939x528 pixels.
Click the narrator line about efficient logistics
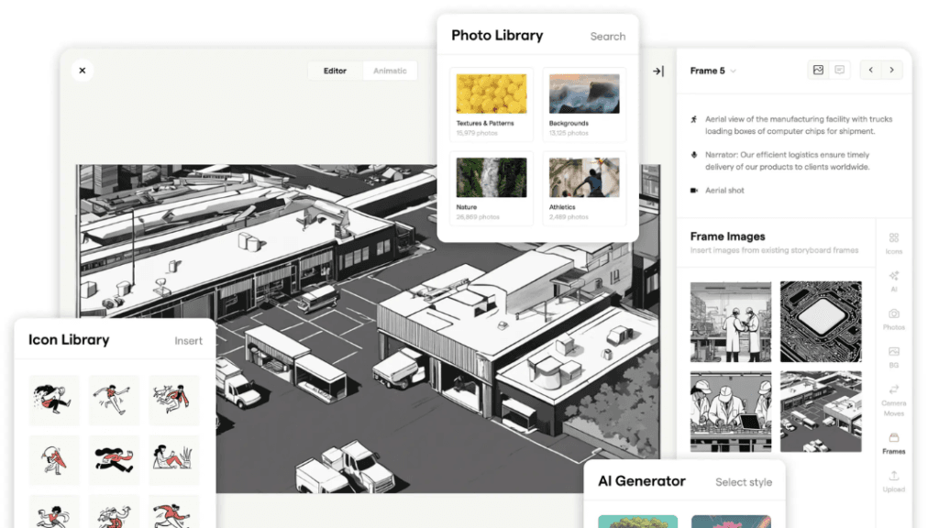787,160
